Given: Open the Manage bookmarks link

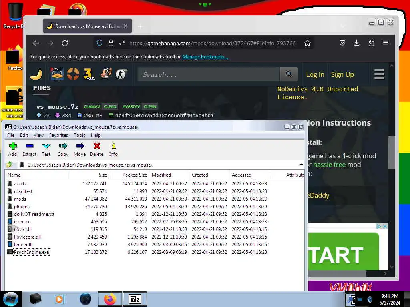Looking at the screenshot, I should (205, 57).
